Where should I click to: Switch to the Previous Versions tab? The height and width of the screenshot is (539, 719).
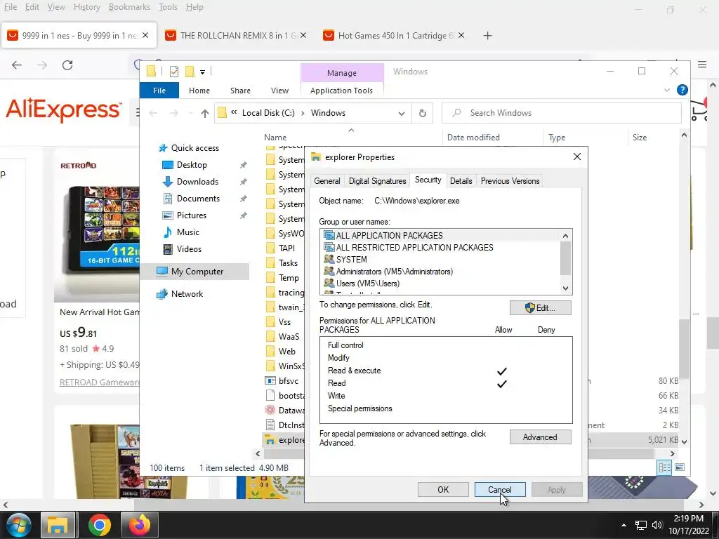[x=510, y=181]
